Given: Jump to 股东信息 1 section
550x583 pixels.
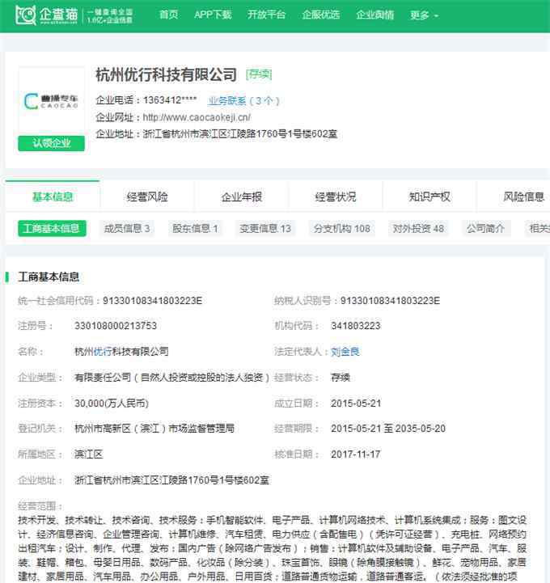Looking at the screenshot, I should click(195, 228).
